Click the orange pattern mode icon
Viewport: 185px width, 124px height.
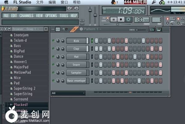click(x=74, y=29)
